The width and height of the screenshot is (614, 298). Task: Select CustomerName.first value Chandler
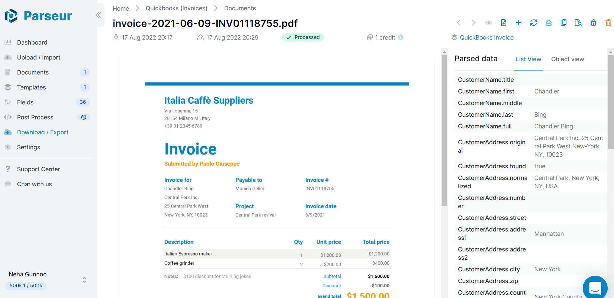546,91
